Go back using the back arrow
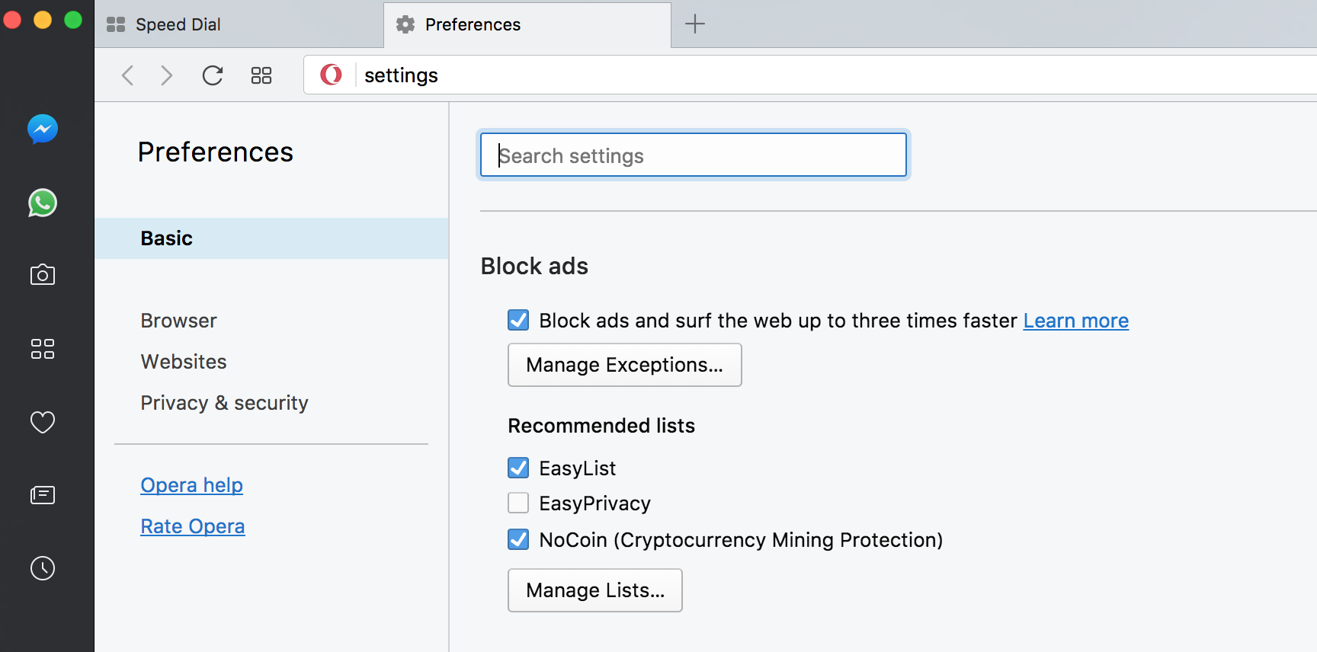Viewport: 1317px width, 652px height. pos(128,75)
